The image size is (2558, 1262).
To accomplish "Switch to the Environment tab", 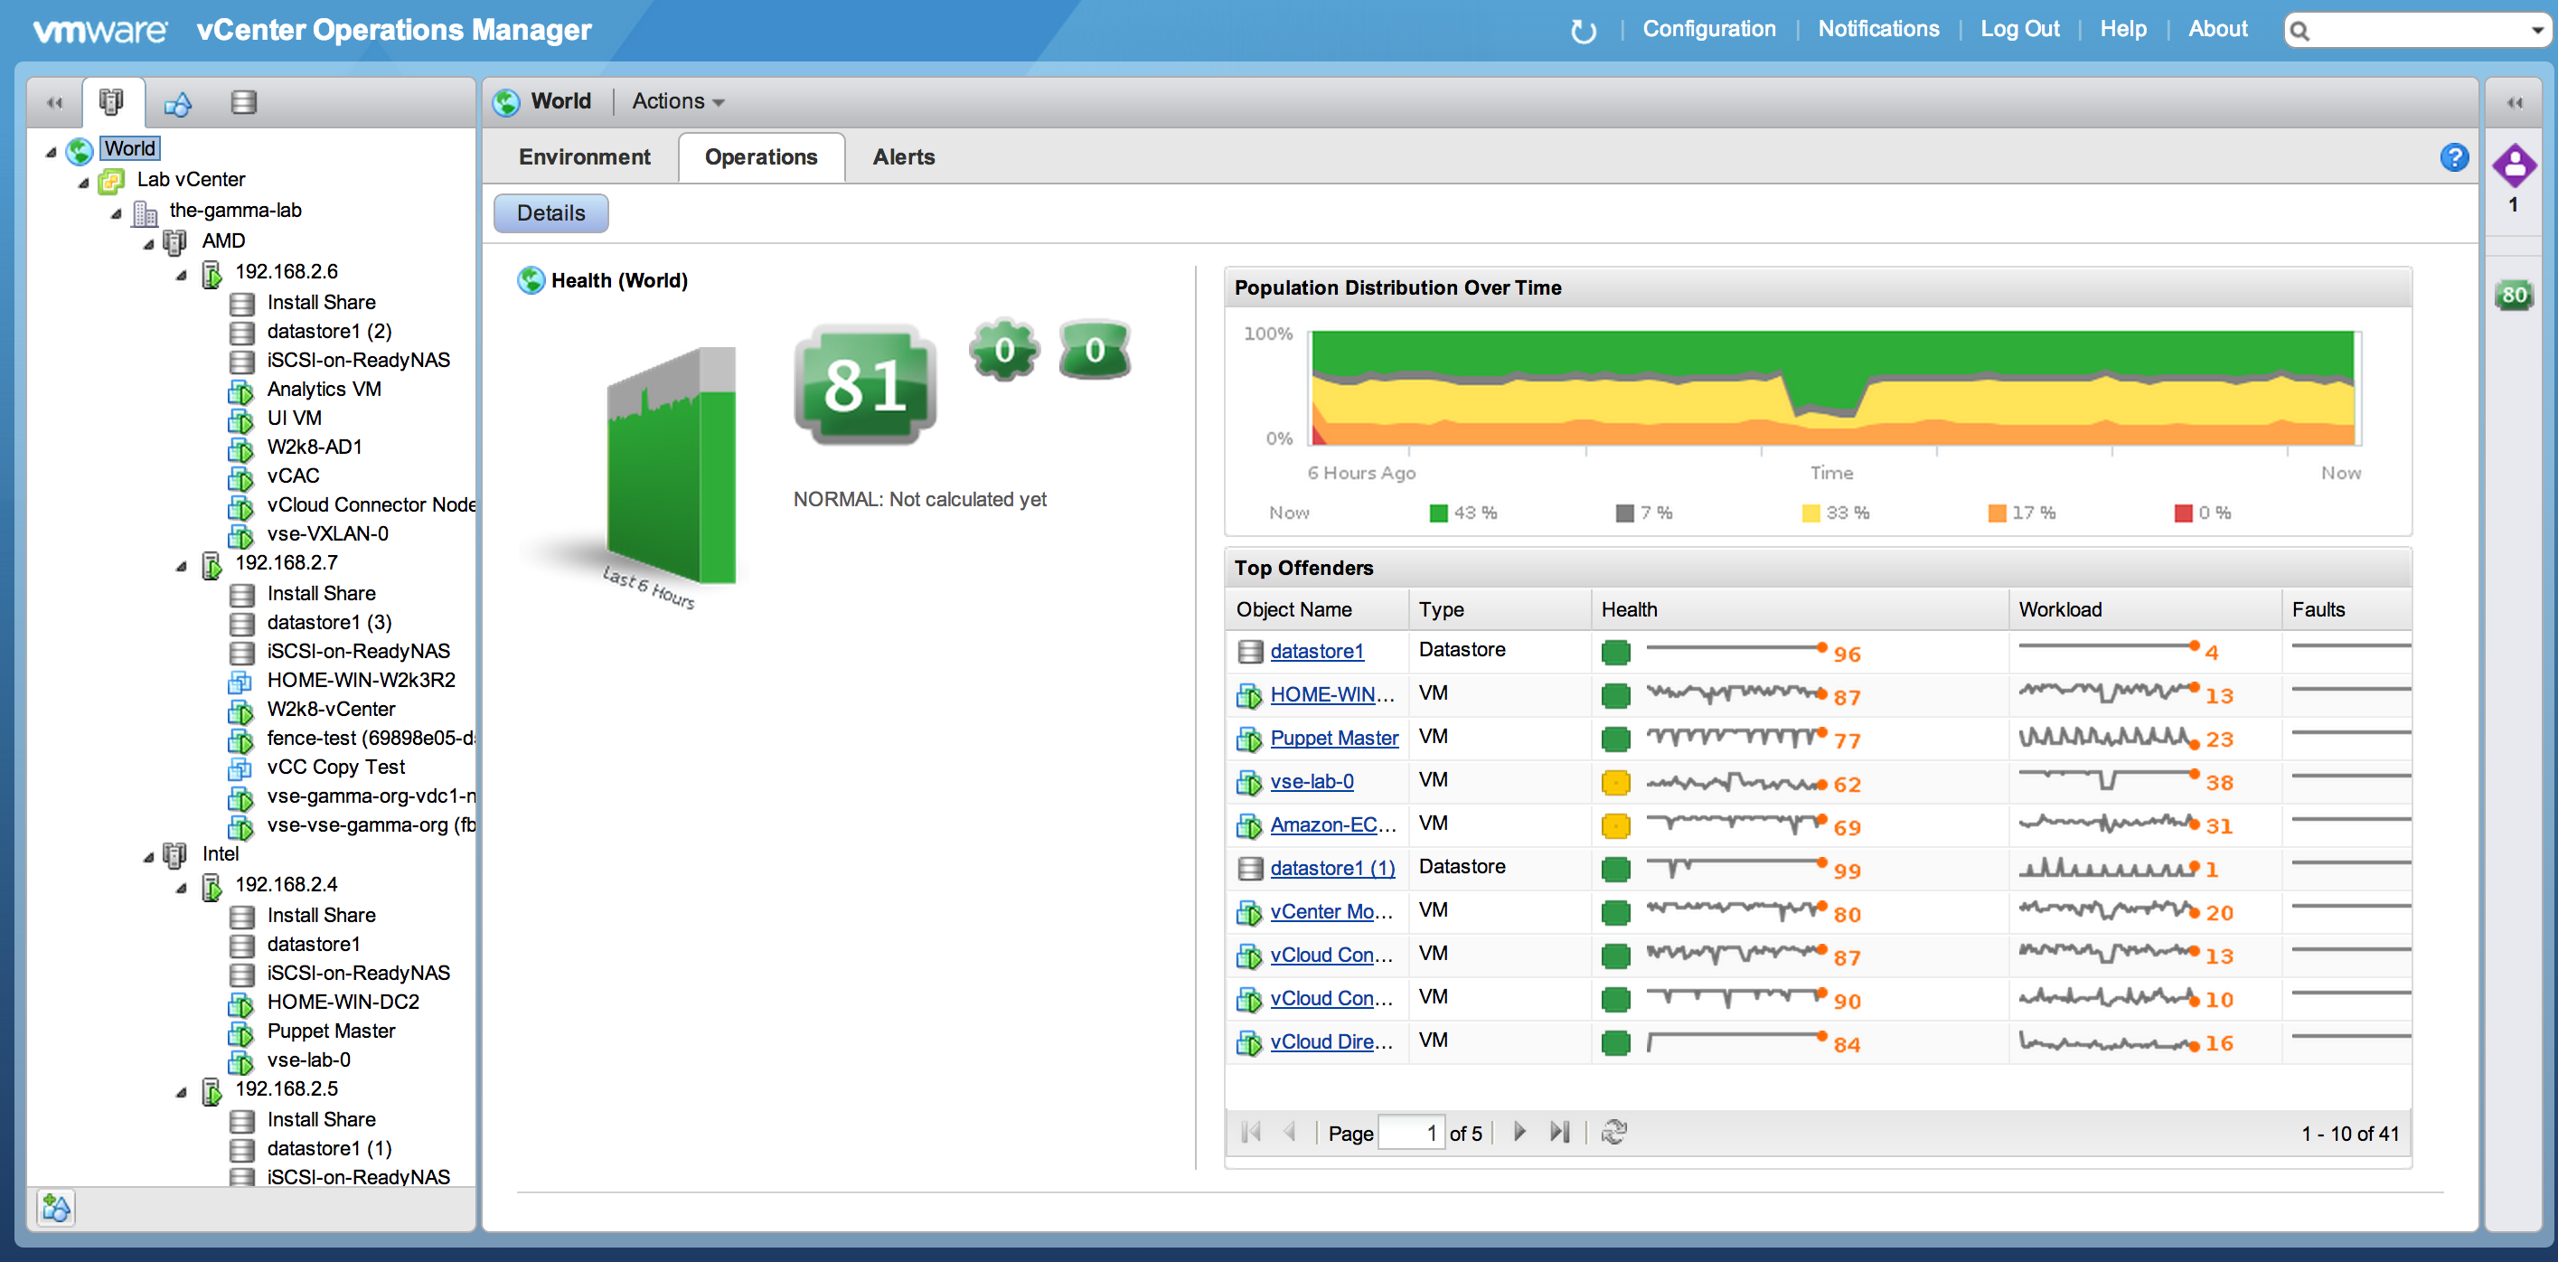I will pyautogui.click(x=584, y=157).
